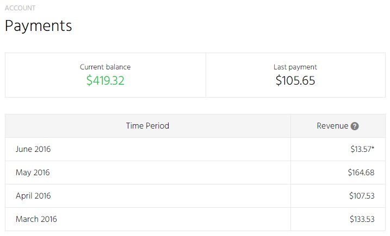Image resolution: width=390 pixels, height=236 pixels.
Task: Click the Current balance label
Action: pos(105,67)
